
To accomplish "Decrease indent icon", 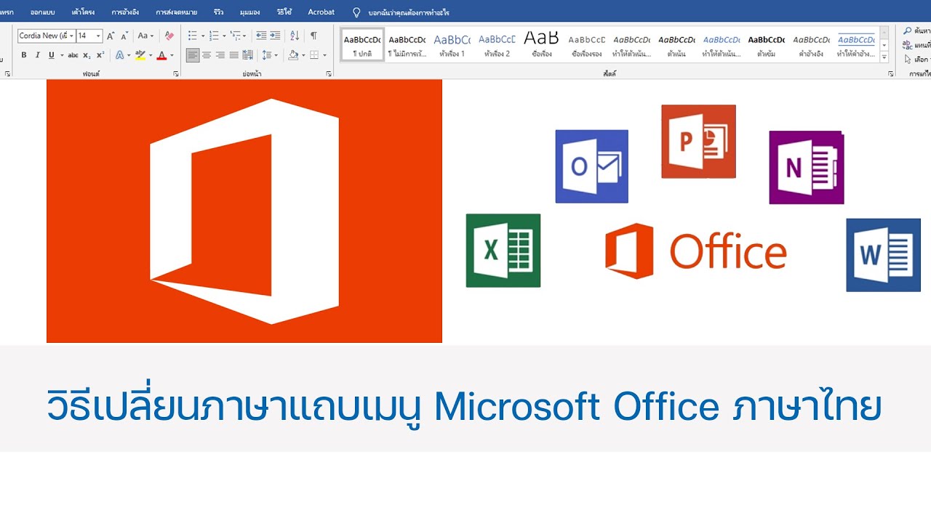I will (x=261, y=36).
